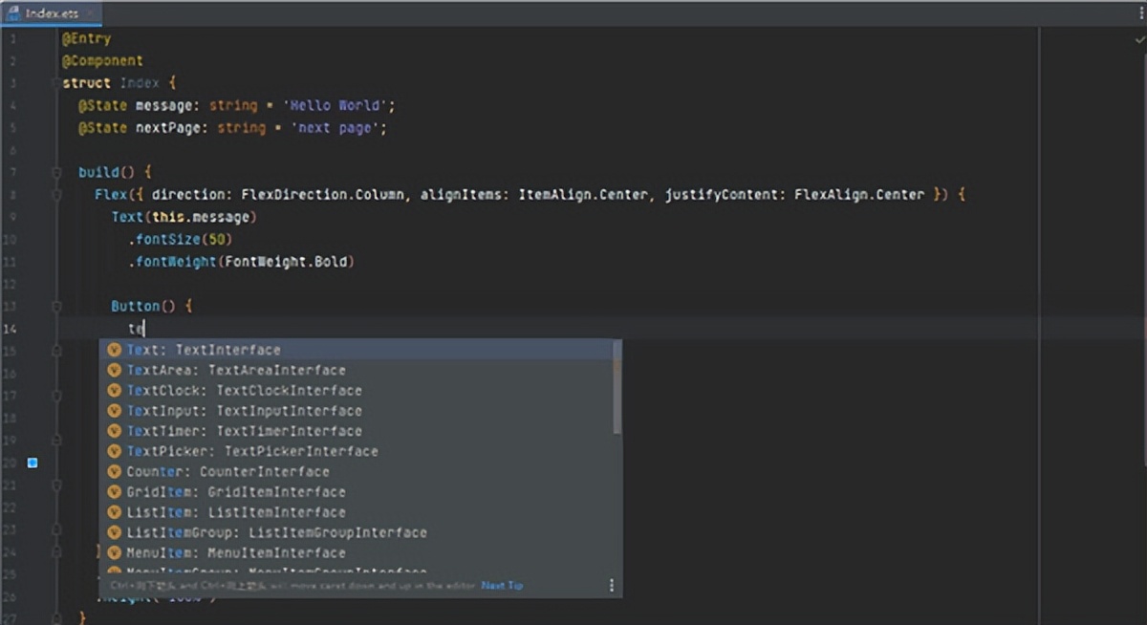This screenshot has height=625, width=1147.
Task: Click the icon beside ListItem: ListItemInterface
Action: [x=115, y=512]
